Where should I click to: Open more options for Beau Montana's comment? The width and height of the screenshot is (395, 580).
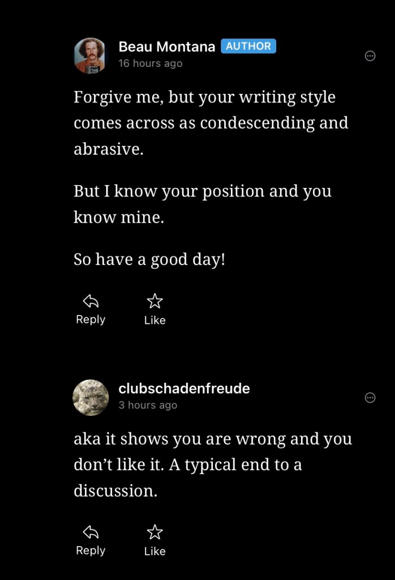pos(370,56)
